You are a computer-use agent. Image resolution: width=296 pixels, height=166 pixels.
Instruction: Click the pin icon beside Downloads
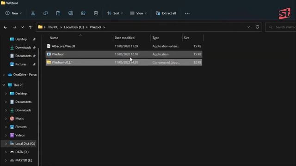pyautogui.click(x=34, y=47)
